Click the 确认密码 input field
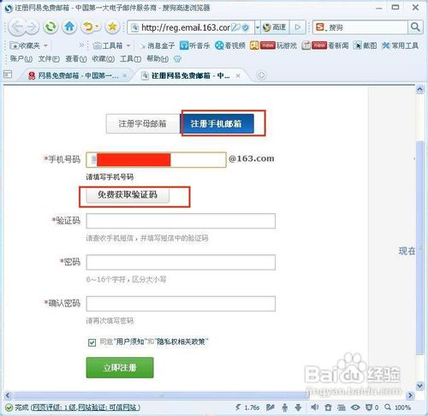This screenshot has height=416, width=428. tap(181, 304)
